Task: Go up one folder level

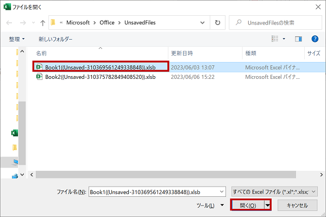Action: click(42, 23)
